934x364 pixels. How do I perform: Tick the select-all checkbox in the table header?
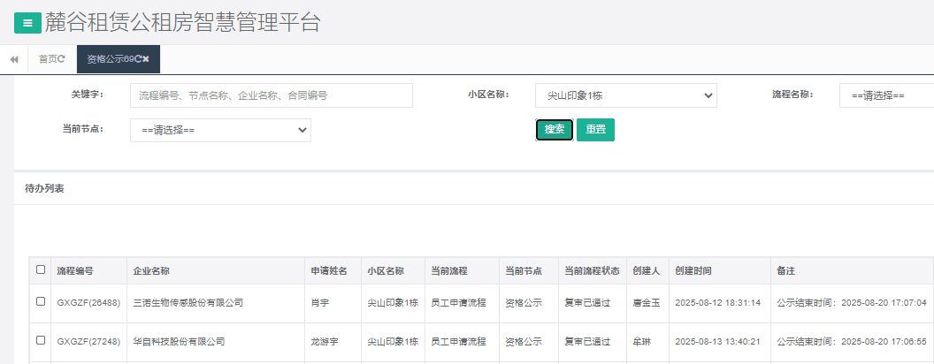[41, 270]
